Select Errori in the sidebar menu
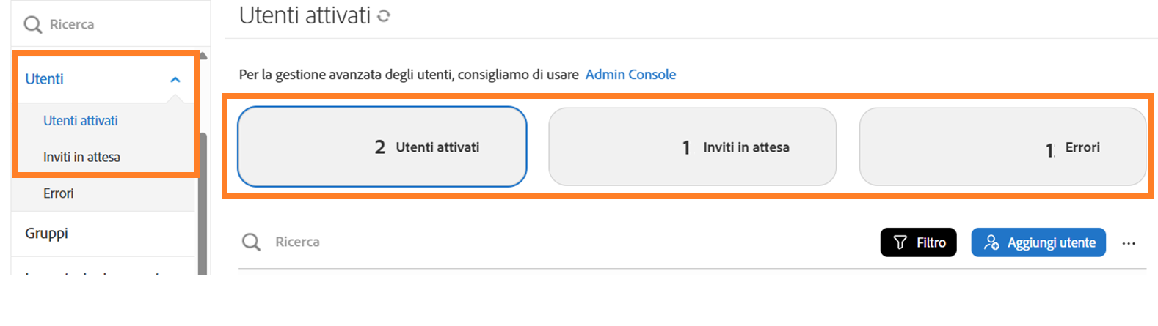 (x=59, y=193)
